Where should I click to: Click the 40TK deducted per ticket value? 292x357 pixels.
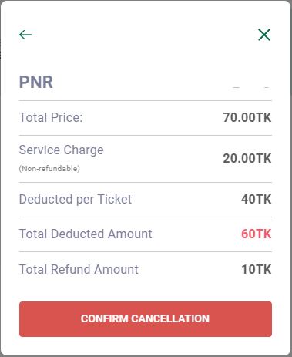click(257, 199)
